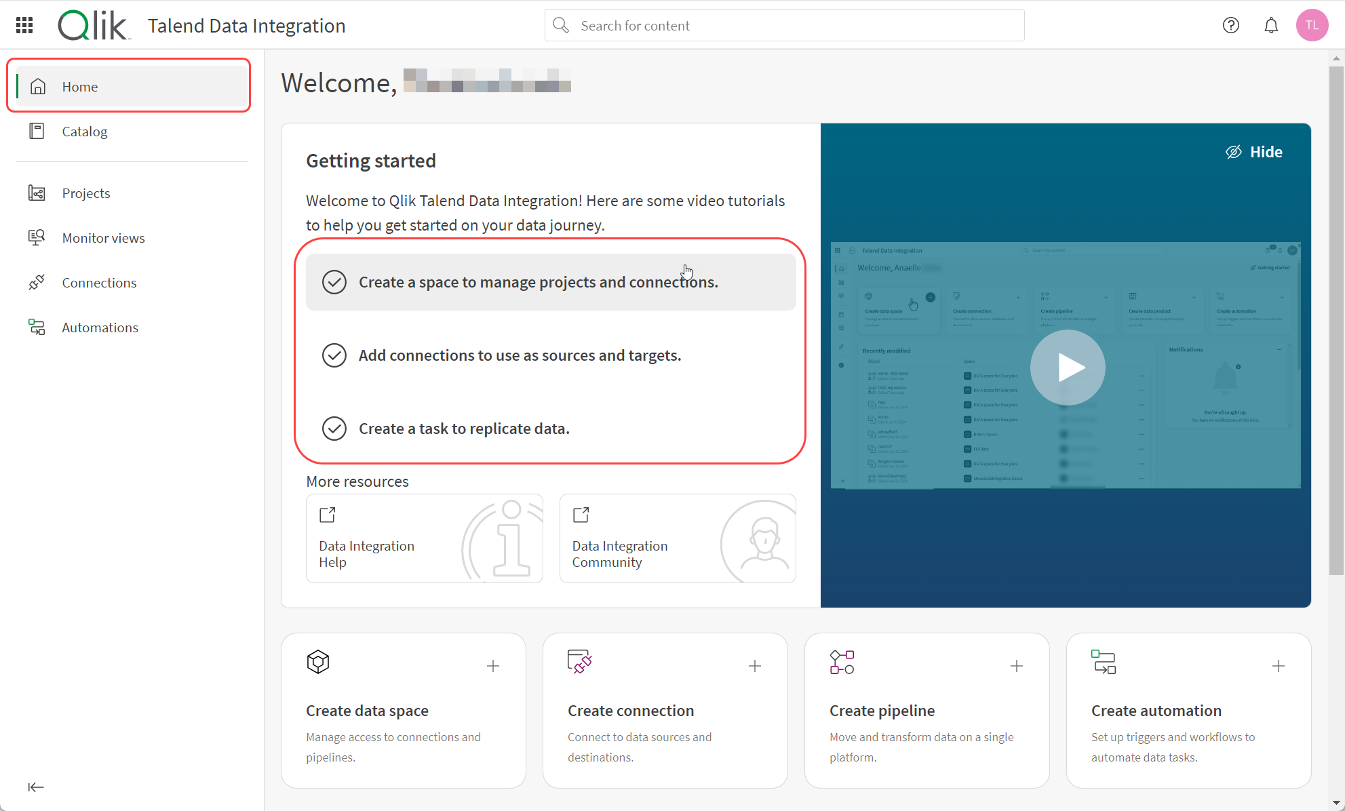
Task: Open the Catalog section
Action: click(85, 131)
